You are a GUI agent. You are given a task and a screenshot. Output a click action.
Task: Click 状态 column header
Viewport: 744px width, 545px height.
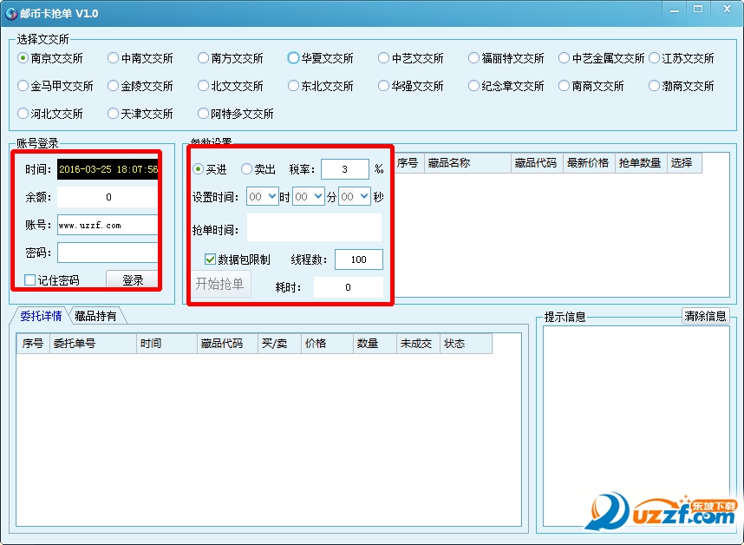tap(466, 344)
